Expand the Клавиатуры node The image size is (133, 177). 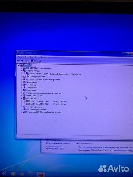[x=21, y=82]
